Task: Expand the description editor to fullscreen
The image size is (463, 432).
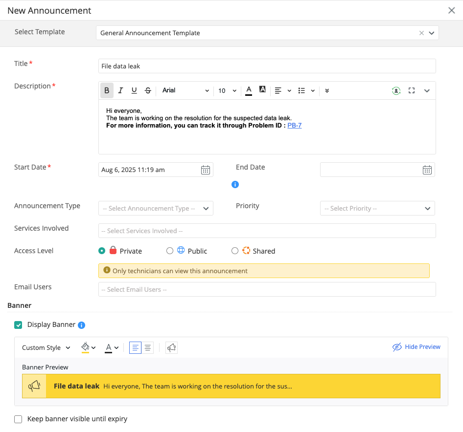Action: [x=411, y=90]
